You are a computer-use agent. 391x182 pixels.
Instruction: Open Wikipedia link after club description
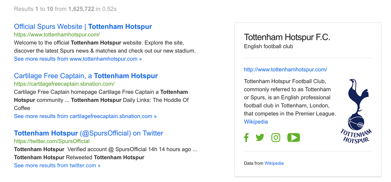(256, 122)
